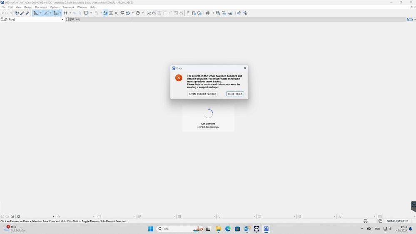Viewport: 416px width, 234px height.
Task: Click the Group elements icon
Action: point(122,13)
